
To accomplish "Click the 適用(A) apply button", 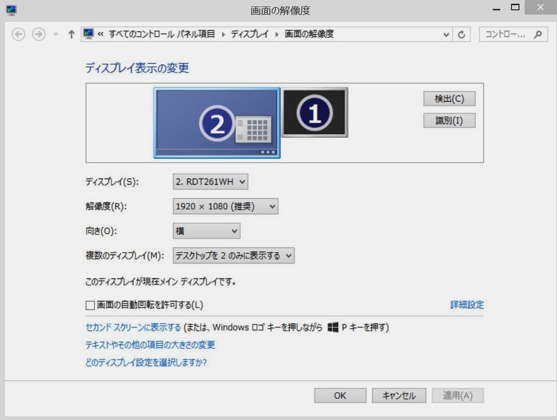I will (x=458, y=396).
